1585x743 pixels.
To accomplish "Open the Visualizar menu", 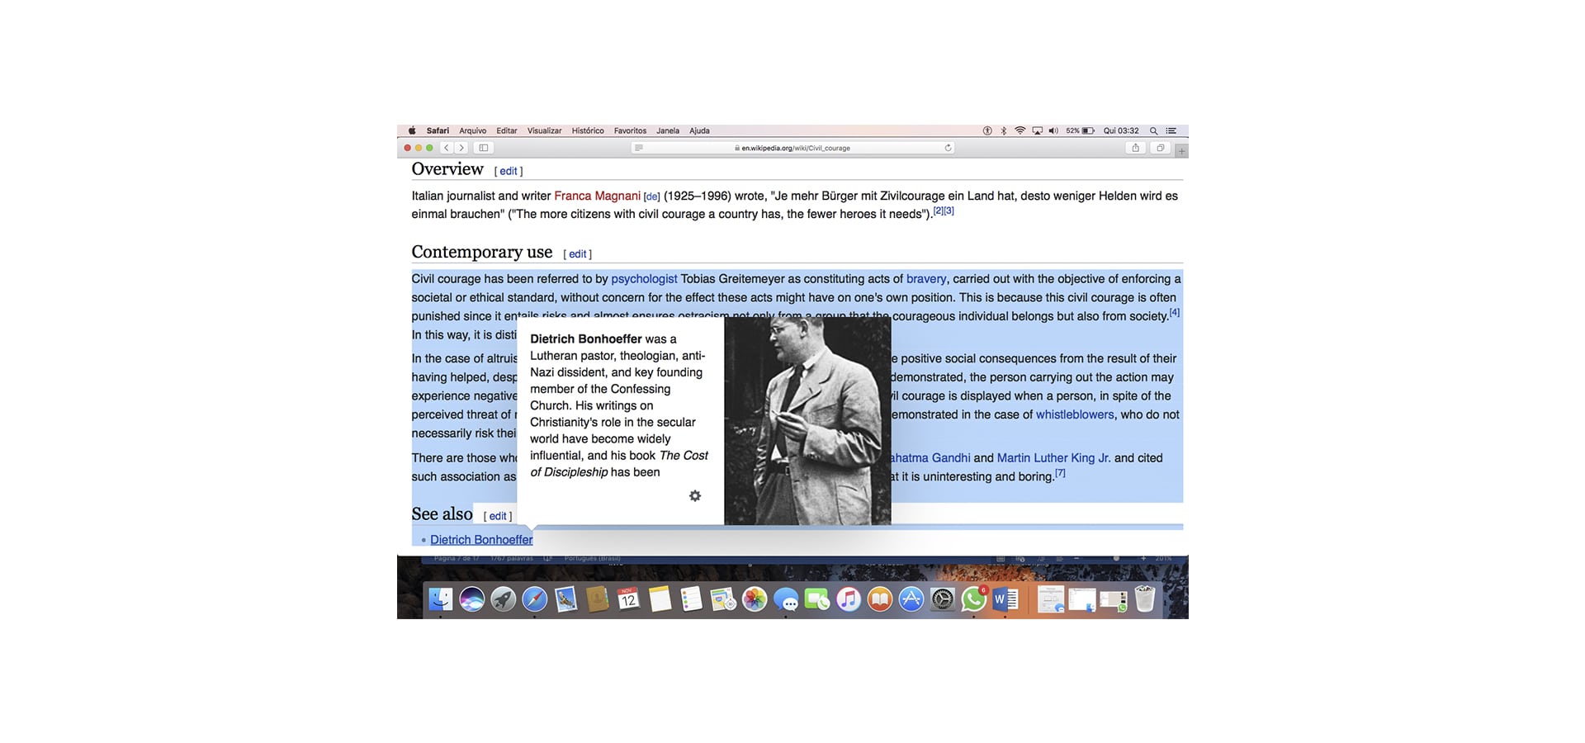I will pos(544,130).
